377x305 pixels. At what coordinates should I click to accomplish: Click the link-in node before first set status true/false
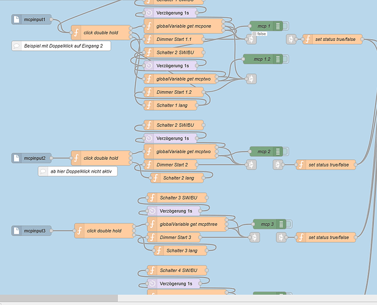[x=291, y=40]
